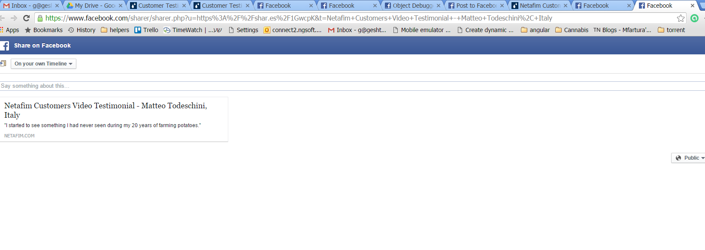Open the Settings bookmark
The height and width of the screenshot is (250, 705).
(x=243, y=30)
